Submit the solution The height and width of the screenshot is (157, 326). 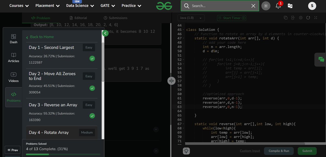(x=307, y=151)
